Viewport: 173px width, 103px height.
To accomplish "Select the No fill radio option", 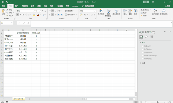I will tap(143, 46).
